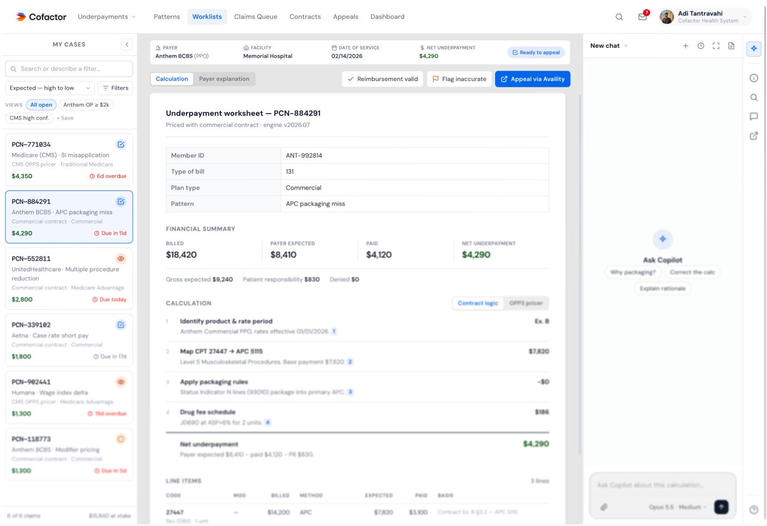767x526 pixels.
Task: Go to the Patterns tab
Action: 167,17
